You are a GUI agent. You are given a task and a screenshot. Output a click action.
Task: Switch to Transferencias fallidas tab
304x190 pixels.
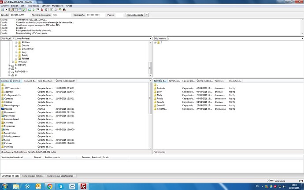[32, 176]
